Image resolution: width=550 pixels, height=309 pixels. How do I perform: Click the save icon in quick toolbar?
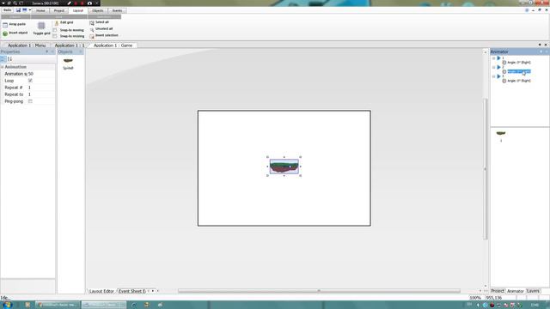point(18,10)
